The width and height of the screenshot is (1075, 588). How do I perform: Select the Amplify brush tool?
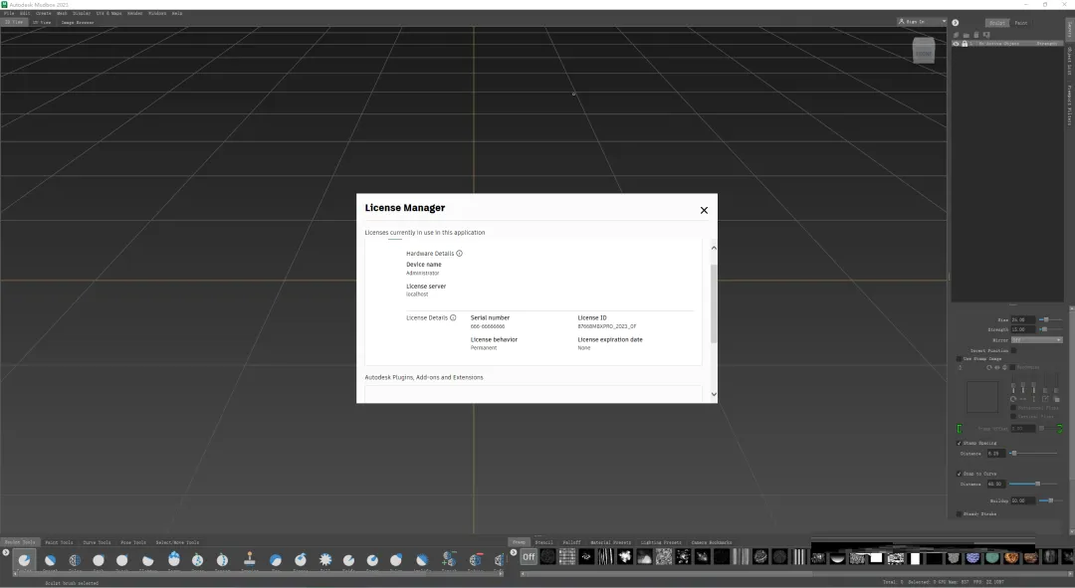[x=422, y=560]
